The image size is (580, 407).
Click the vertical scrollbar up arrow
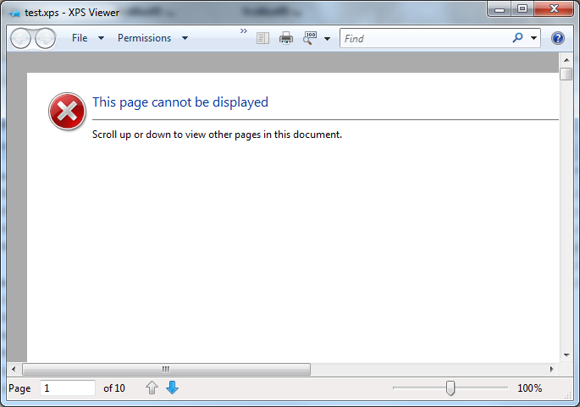[x=566, y=60]
